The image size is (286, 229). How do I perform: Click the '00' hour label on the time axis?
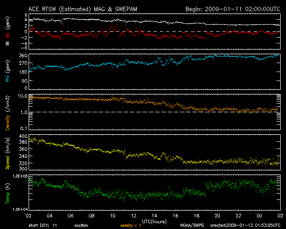click(x=259, y=216)
